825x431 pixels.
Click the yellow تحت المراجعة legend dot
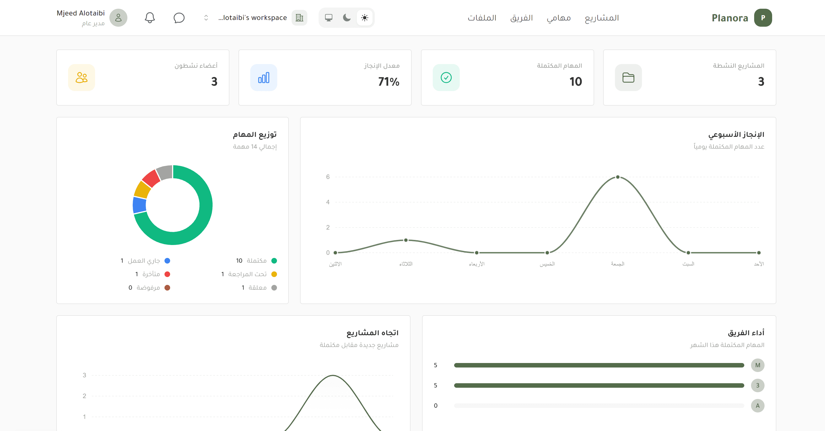274,274
